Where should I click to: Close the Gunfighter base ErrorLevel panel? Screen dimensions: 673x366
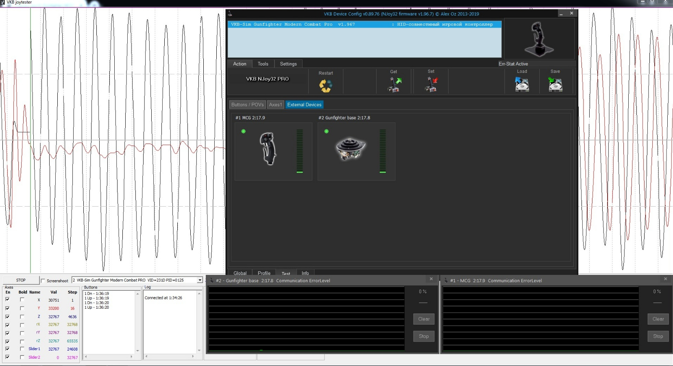pyautogui.click(x=431, y=279)
